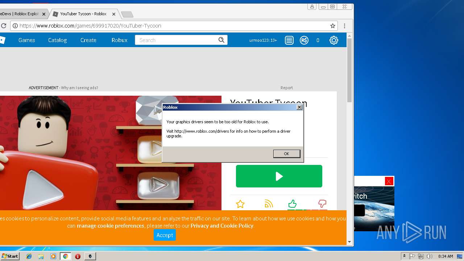This screenshot has width=464, height=261.
Task: Close the popup ad with red X
Action: click(389, 181)
